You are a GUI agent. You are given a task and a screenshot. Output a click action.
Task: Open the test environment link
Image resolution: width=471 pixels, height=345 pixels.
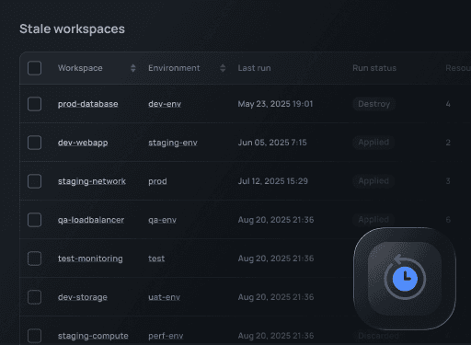(x=156, y=259)
